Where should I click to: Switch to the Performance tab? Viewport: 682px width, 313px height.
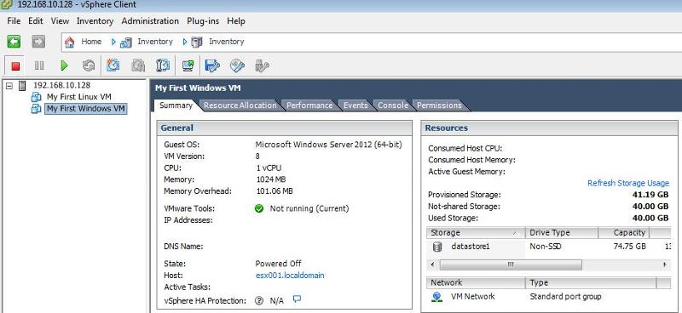click(309, 105)
